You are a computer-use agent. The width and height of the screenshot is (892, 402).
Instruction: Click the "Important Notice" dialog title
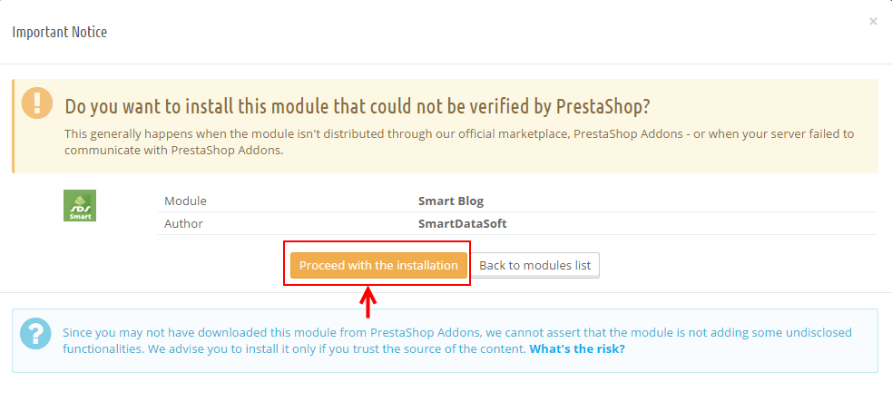pos(59,32)
